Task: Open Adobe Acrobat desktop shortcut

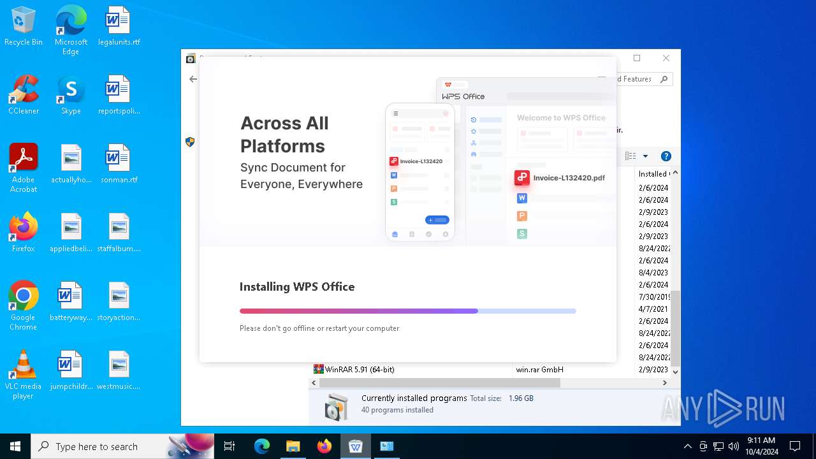Action: point(24,168)
